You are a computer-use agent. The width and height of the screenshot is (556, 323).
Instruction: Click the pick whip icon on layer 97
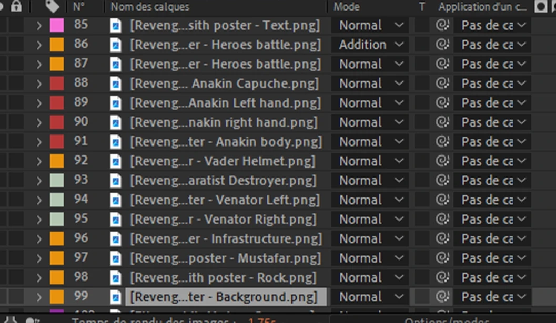pos(442,258)
